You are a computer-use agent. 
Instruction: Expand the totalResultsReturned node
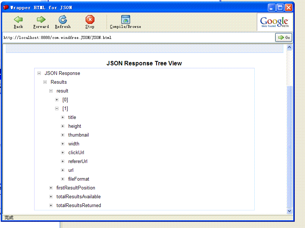[51, 206]
